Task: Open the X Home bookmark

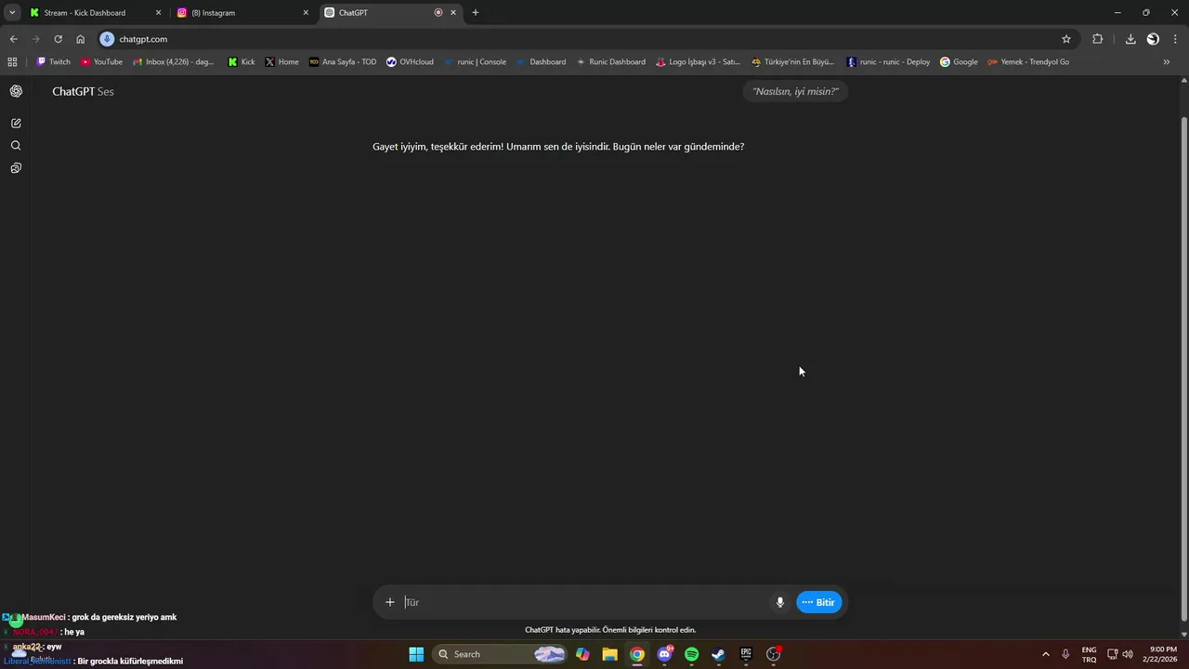Action: click(281, 62)
